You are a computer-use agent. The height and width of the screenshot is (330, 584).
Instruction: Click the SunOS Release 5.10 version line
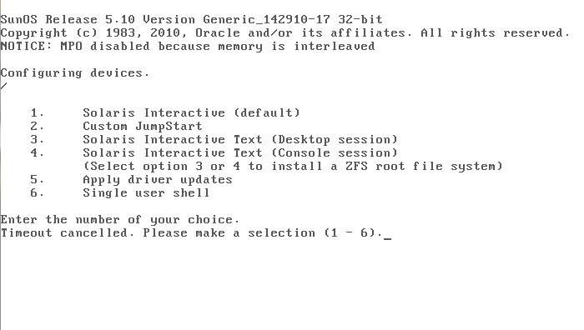click(191, 19)
